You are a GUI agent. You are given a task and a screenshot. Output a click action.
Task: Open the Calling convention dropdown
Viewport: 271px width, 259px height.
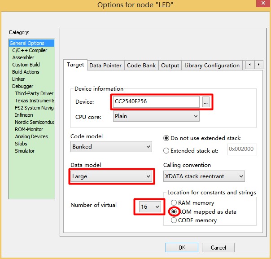204,176
